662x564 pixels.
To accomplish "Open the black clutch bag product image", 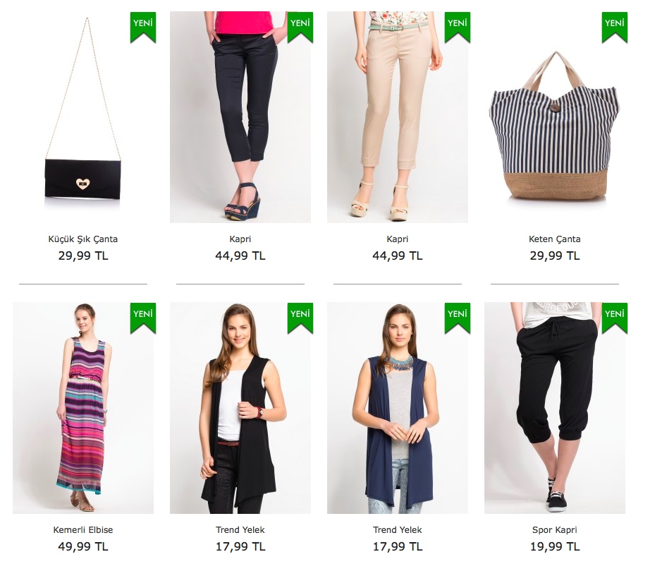I will coord(83,117).
